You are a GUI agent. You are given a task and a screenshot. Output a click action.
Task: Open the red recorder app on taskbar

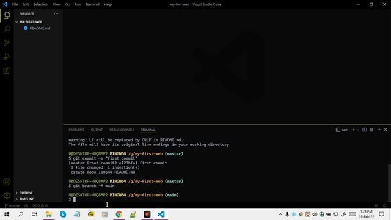(x=147, y=215)
